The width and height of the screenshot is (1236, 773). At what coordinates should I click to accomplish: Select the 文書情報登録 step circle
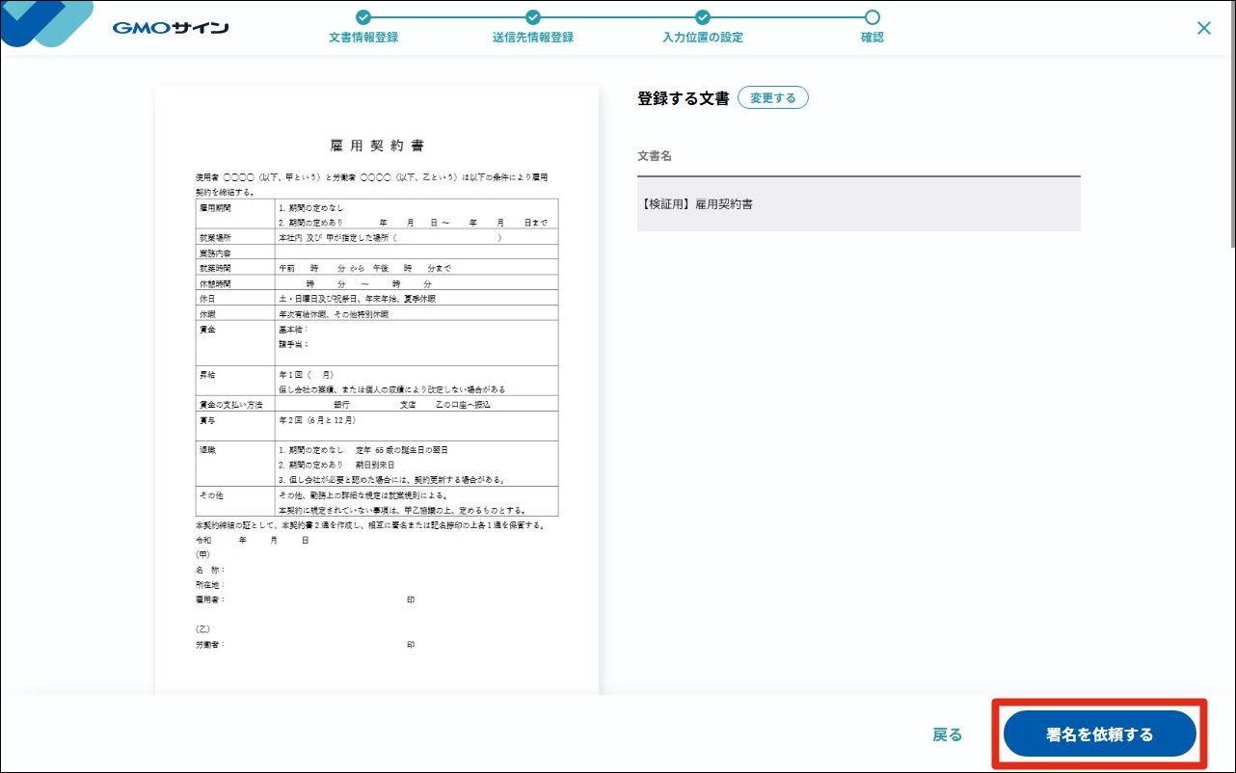[363, 16]
